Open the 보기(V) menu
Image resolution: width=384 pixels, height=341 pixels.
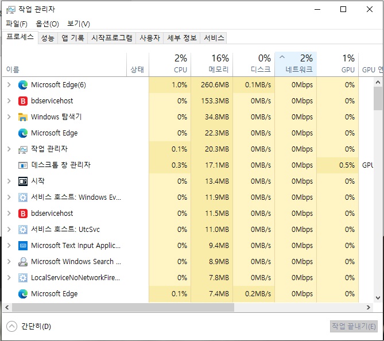(x=79, y=24)
